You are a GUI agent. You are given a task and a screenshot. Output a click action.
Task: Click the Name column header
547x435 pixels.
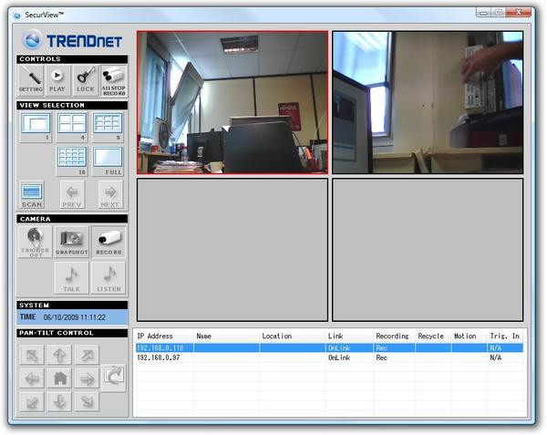(226, 336)
